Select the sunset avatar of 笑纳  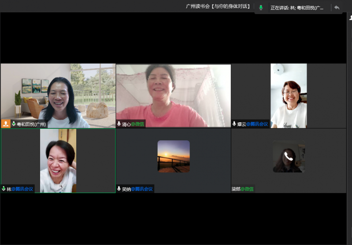174,156
